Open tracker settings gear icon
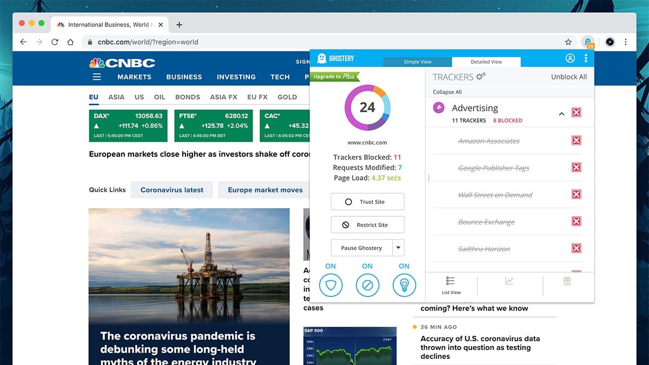Image resolution: width=649 pixels, height=365 pixels. click(480, 77)
